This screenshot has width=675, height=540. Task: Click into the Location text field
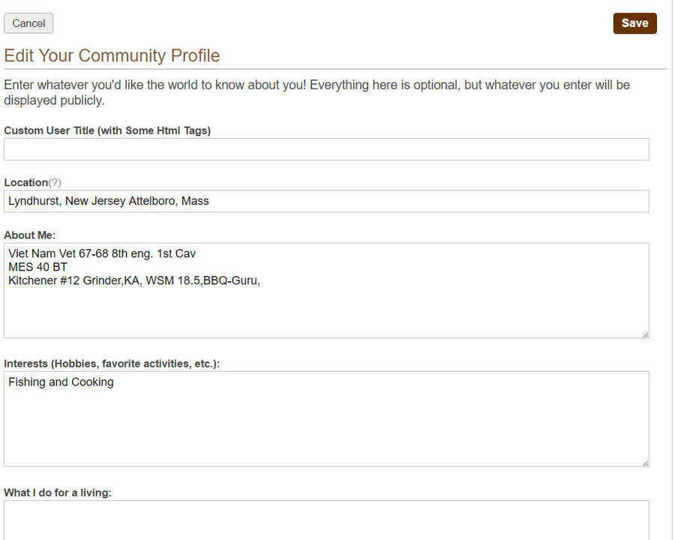(326, 201)
